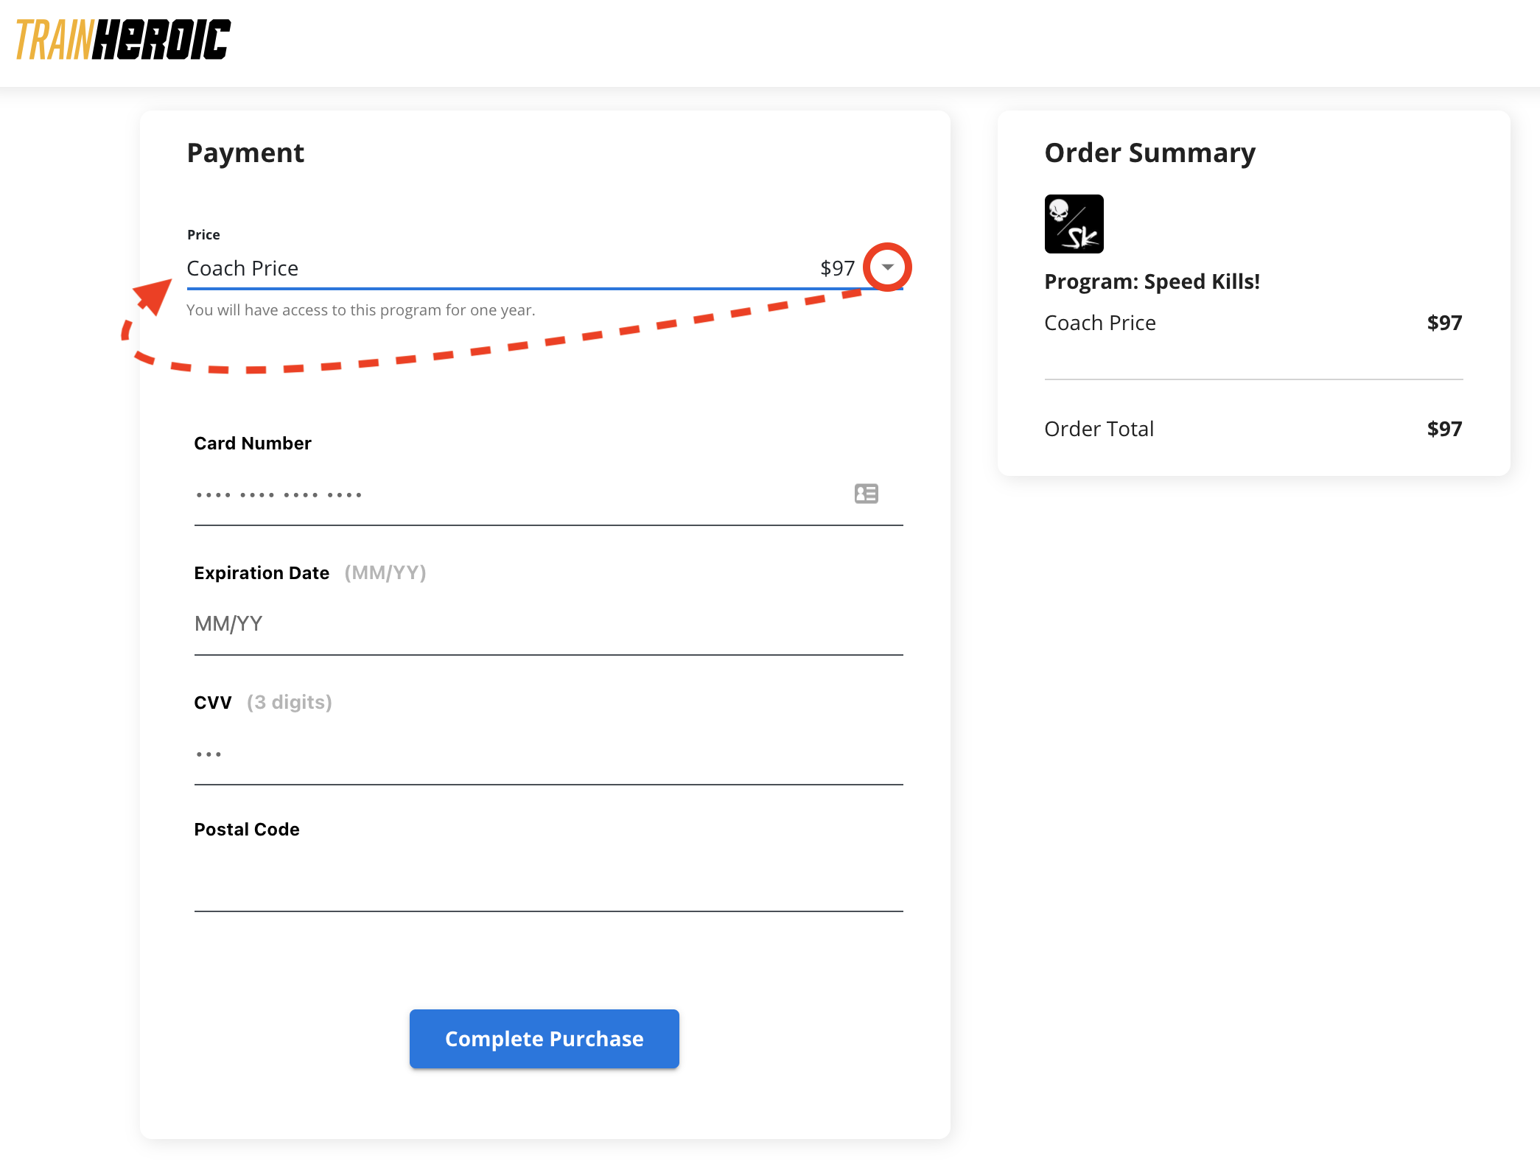Click the small 'Price' field label
1540x1170 pixels.
coord(203,234)
